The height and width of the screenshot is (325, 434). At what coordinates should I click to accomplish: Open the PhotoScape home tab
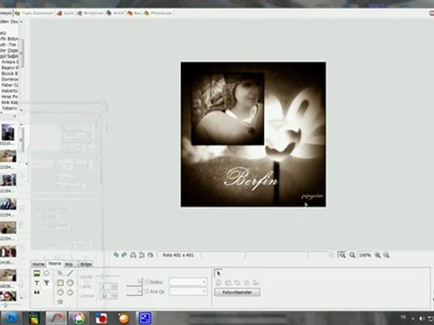158,14
